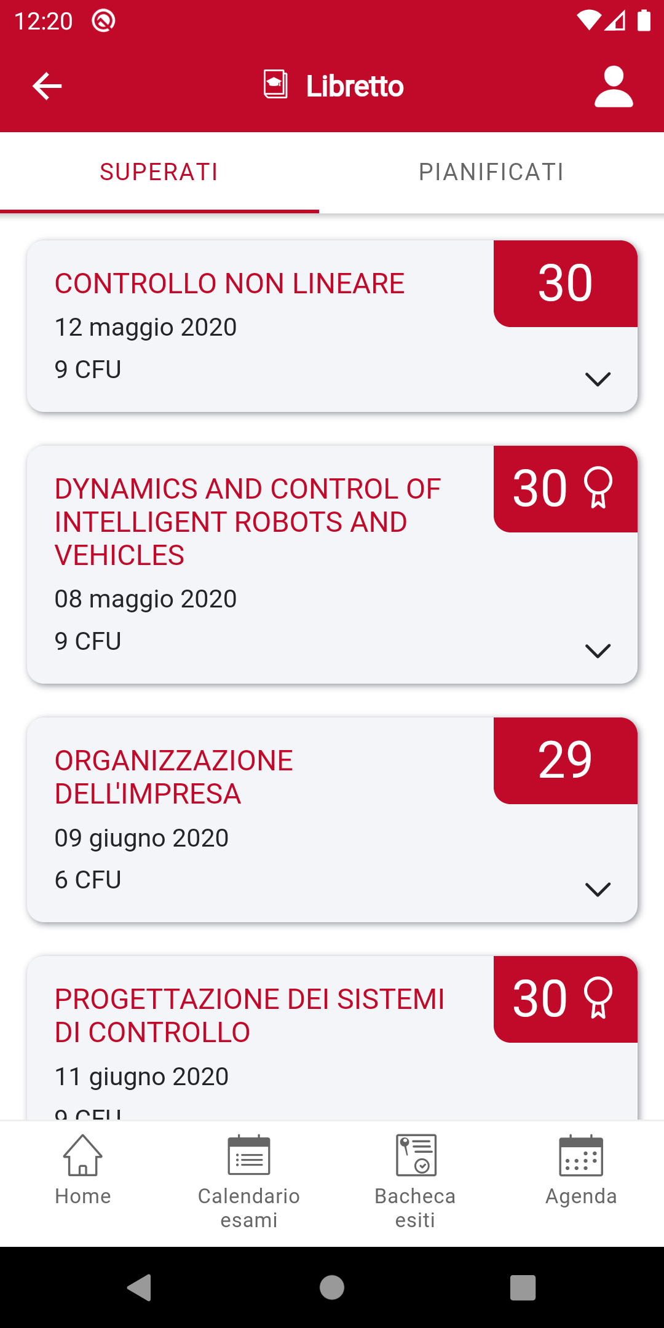Expand Controllo Non Lineare exam details
The height and width of the screenshot is (1328, 664).
[598, 379]
